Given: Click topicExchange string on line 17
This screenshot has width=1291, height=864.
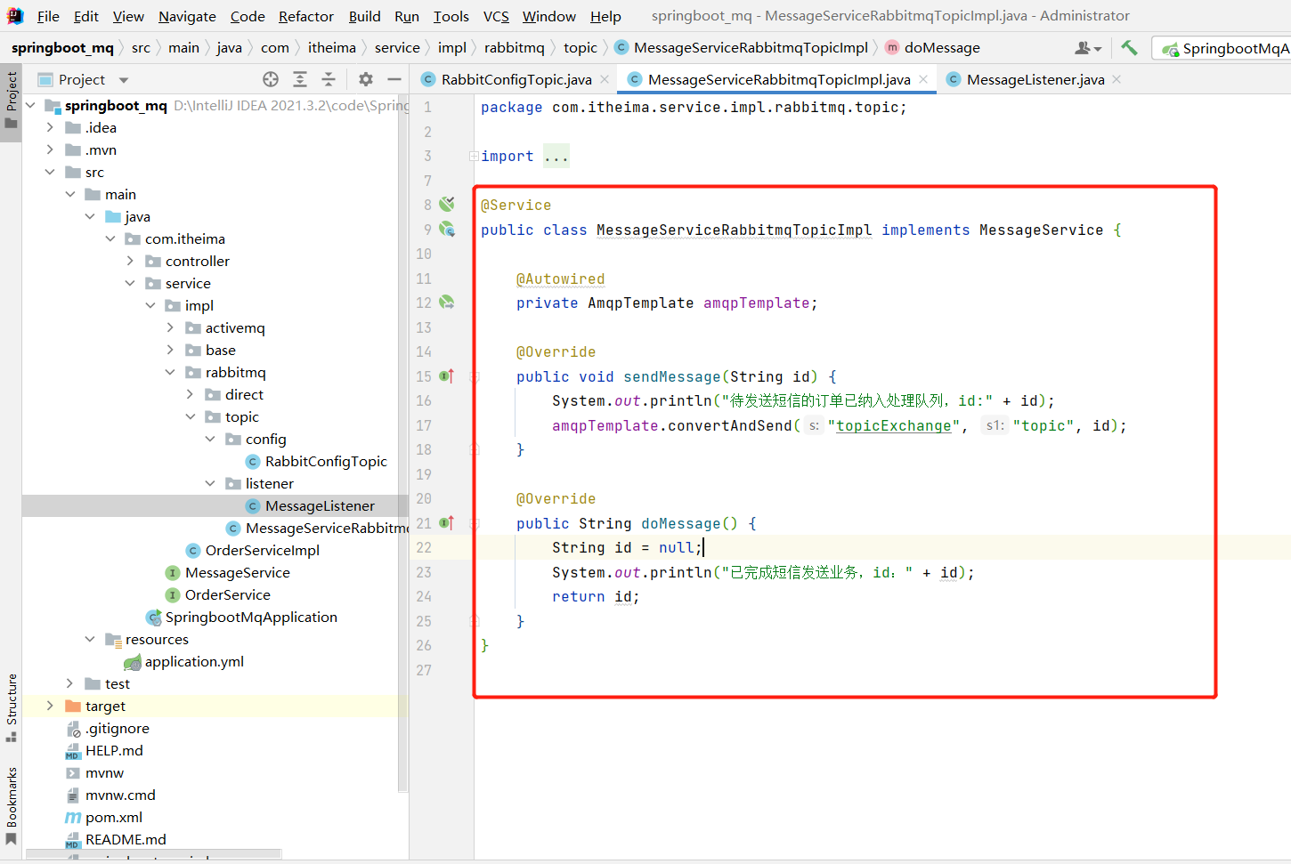Looking at the screenshot, I should 894,425.
